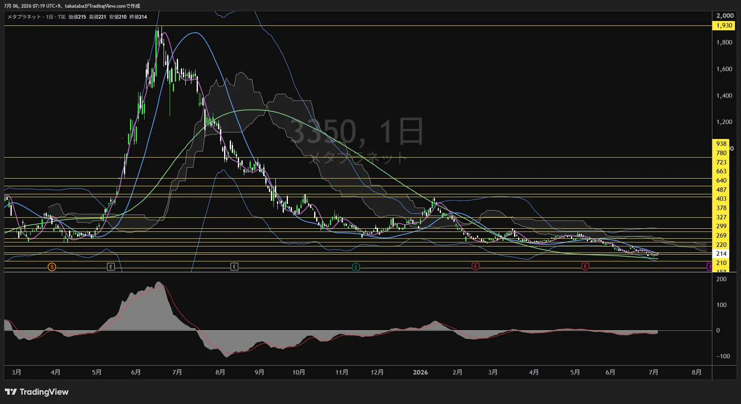Click the purple E marker at chart edge

pos(710,267)
